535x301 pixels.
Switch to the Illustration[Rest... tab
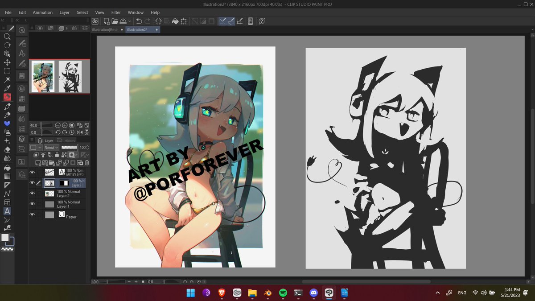(x=107, y=30)
